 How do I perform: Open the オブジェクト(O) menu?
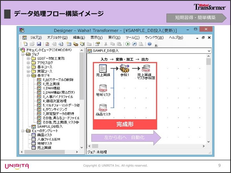tap(57, 38)
